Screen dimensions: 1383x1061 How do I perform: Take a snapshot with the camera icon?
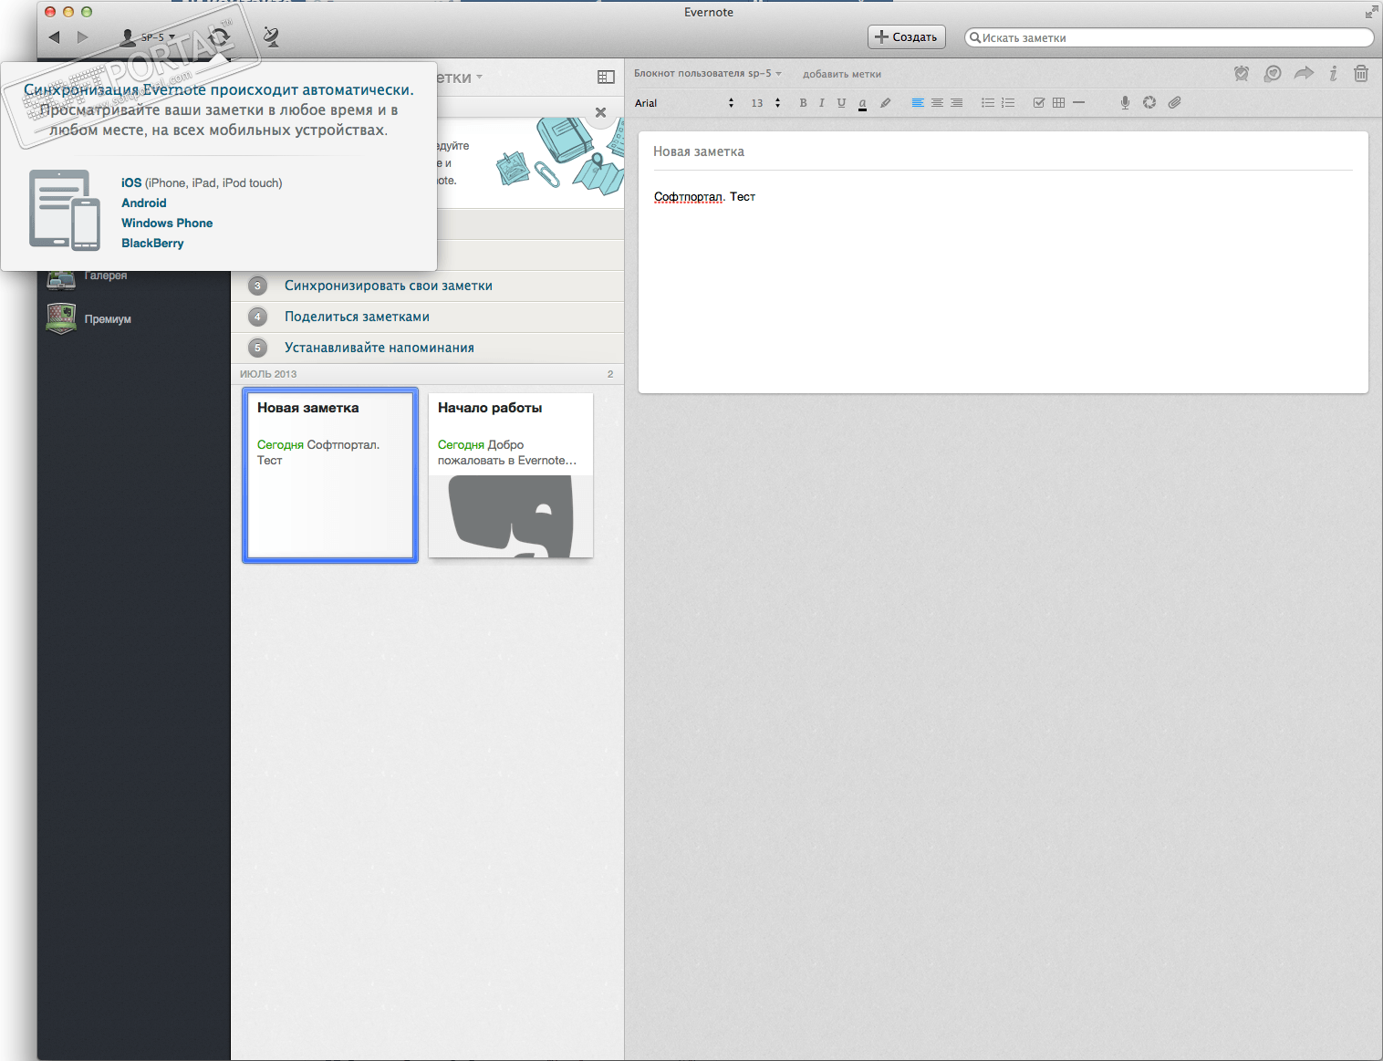pyautogui.click(x=1149, y=103)
